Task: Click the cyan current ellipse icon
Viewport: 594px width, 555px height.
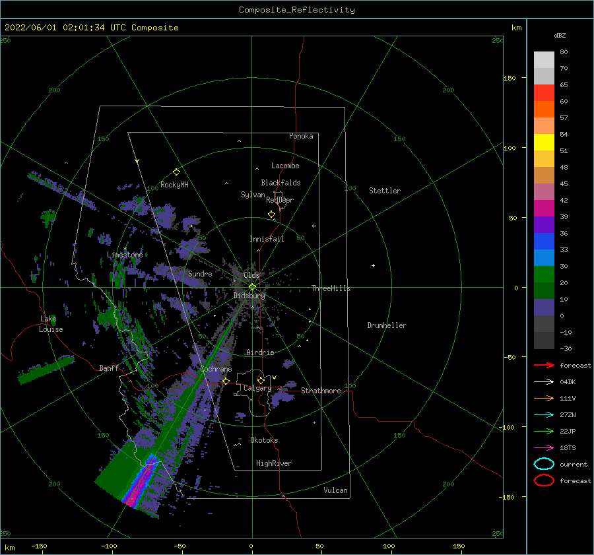Action: point(544,464)
